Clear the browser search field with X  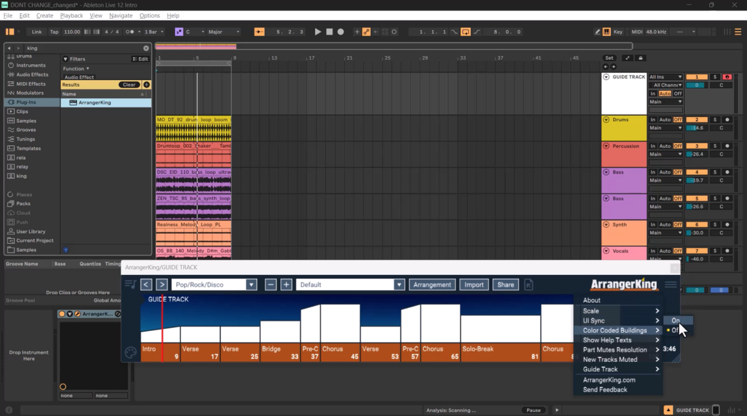146,48
